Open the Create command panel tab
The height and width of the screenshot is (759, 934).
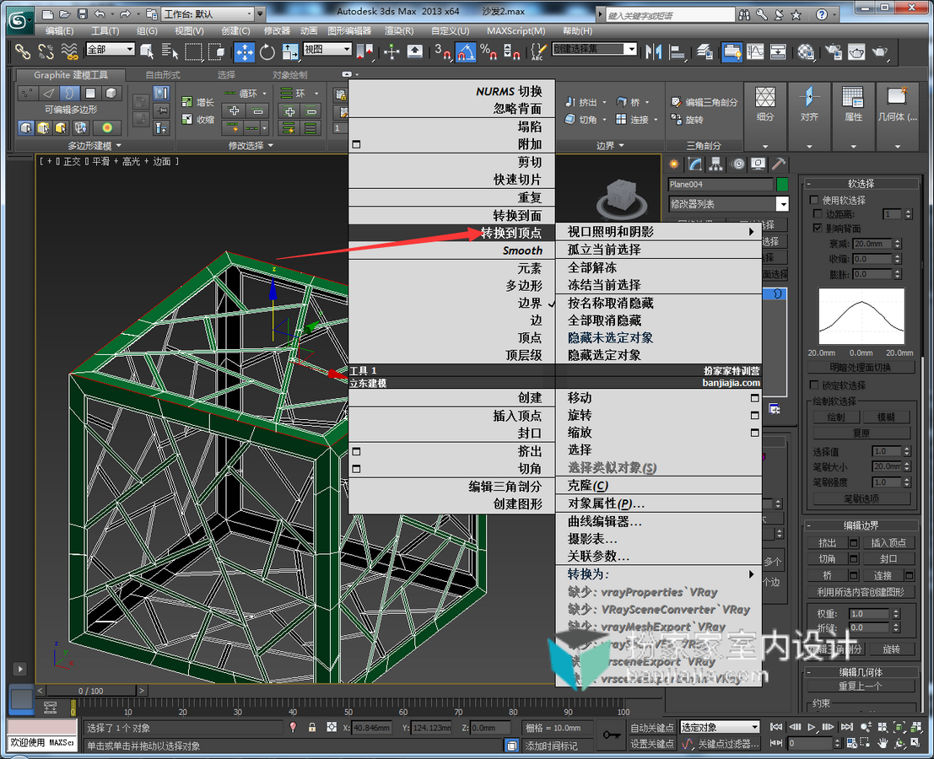coord(673,164)
